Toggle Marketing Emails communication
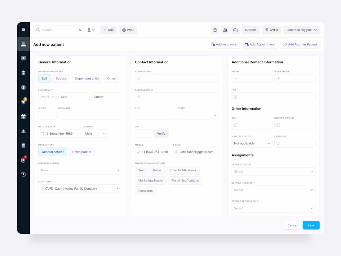341x256 pixels. pos(150,181)
